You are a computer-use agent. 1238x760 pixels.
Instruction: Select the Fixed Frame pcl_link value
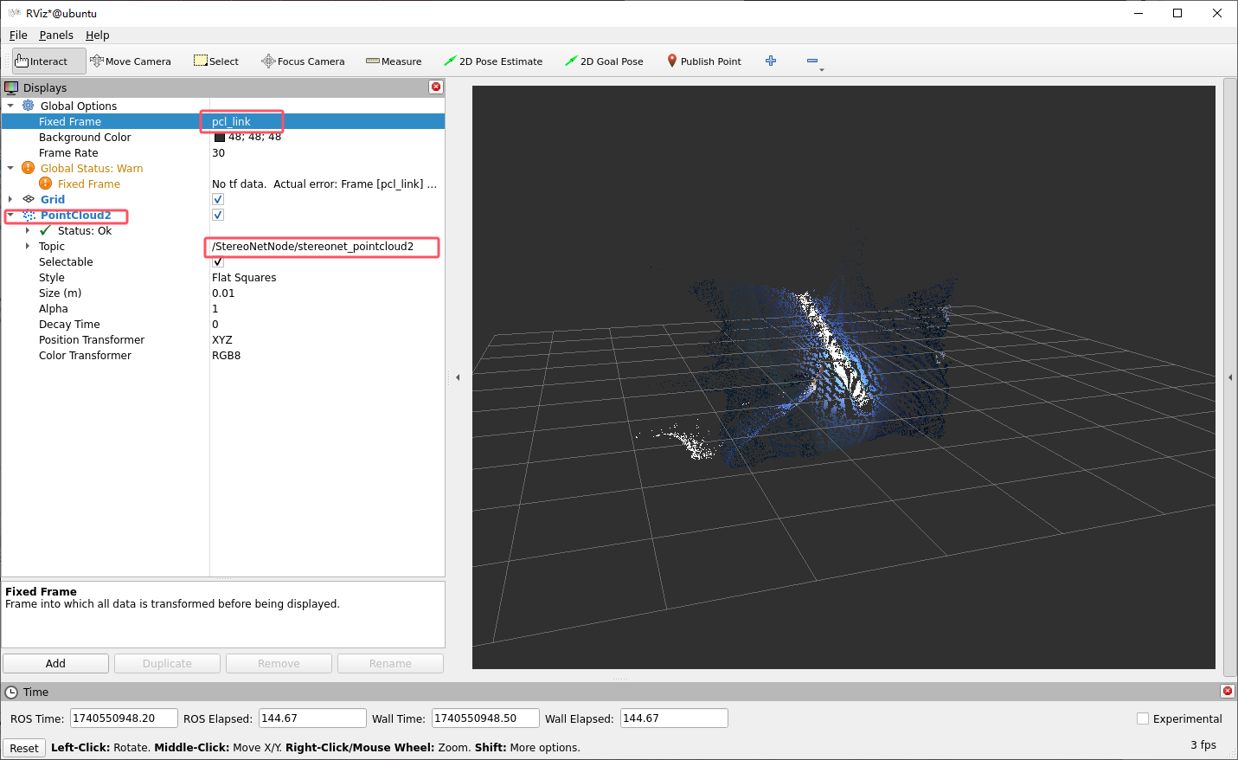231,121
